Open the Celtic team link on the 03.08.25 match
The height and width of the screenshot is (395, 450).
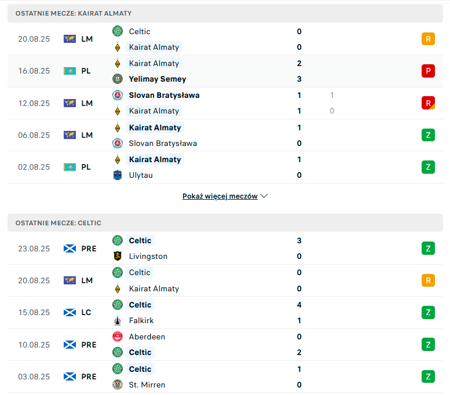click(140, 369)
